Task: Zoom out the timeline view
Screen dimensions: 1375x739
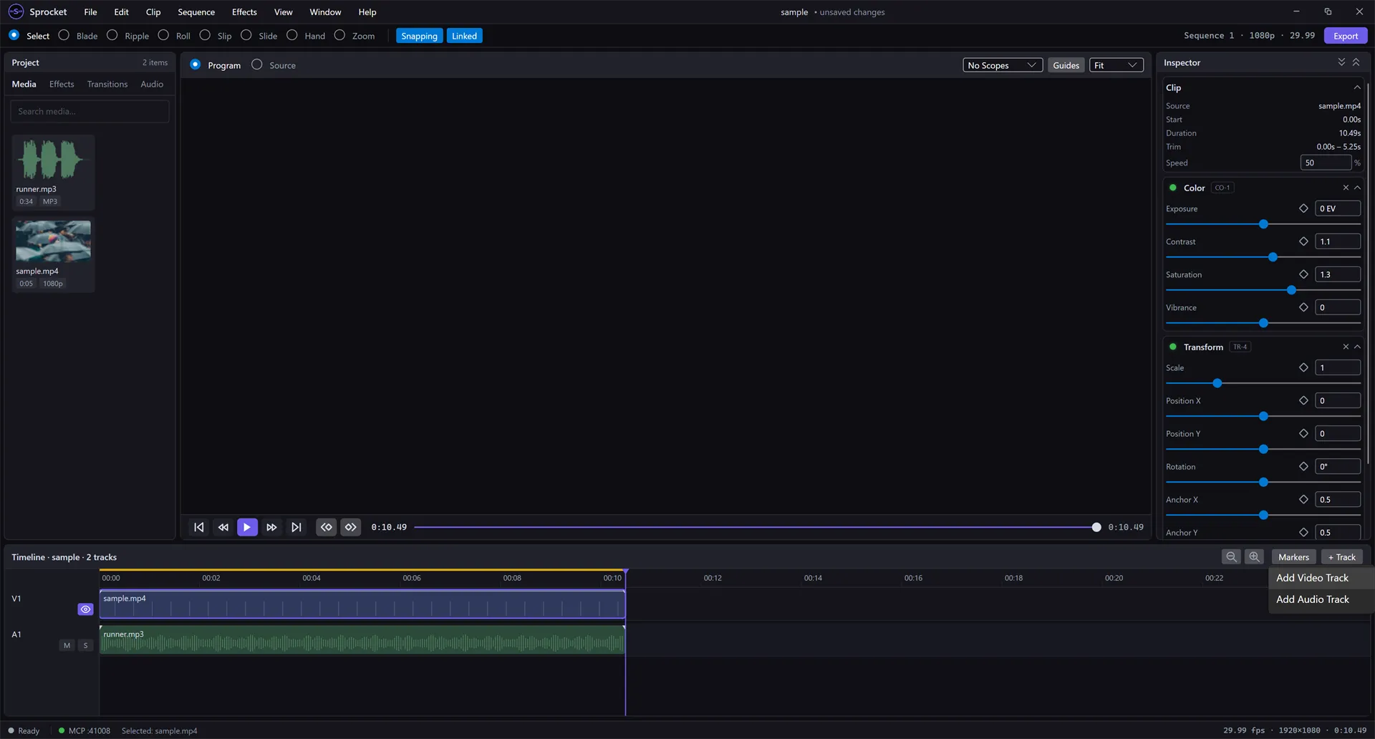Action: point(1231,557)
